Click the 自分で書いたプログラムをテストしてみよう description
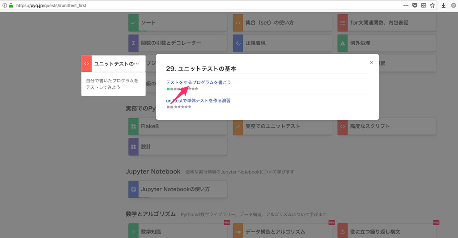The image size is (458, 238). 112,84
